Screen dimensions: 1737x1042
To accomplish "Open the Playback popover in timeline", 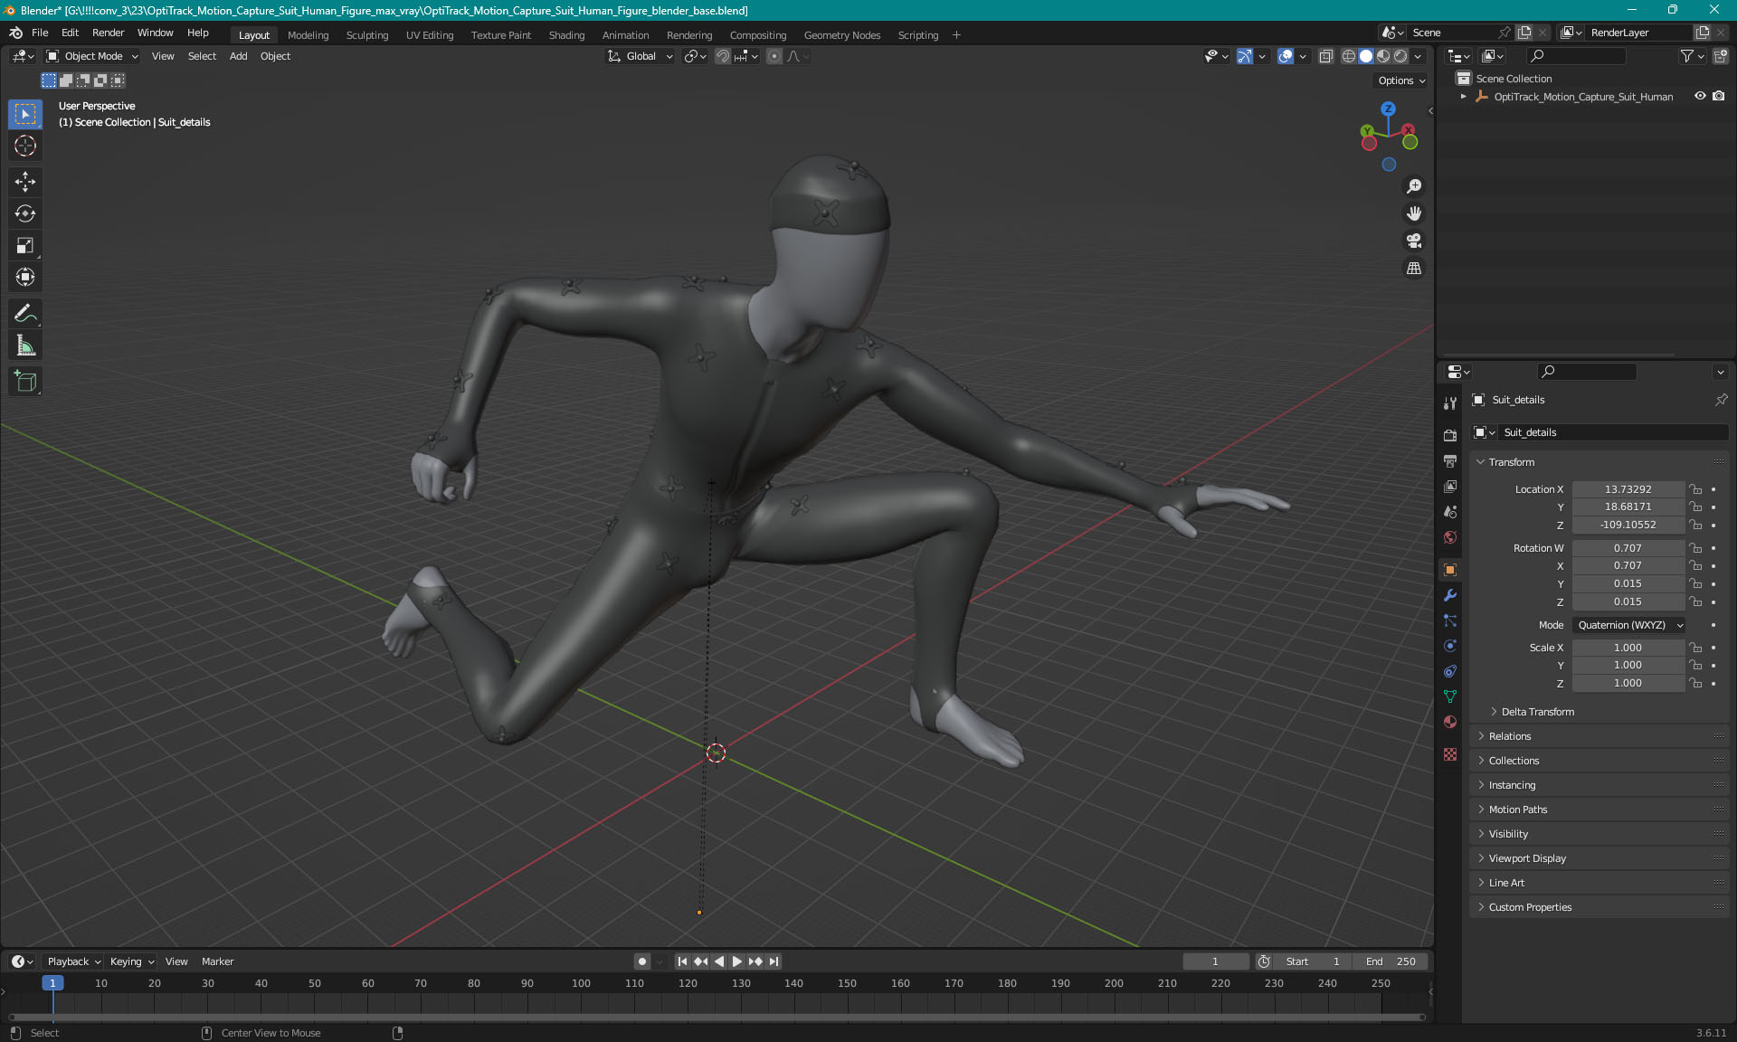I will [x=74, y=961].
